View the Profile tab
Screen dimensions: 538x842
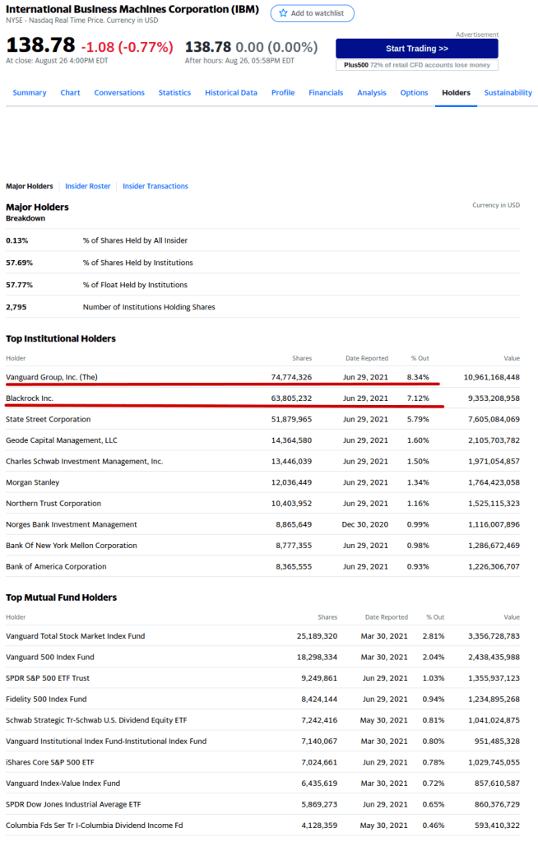click(283, 93)
